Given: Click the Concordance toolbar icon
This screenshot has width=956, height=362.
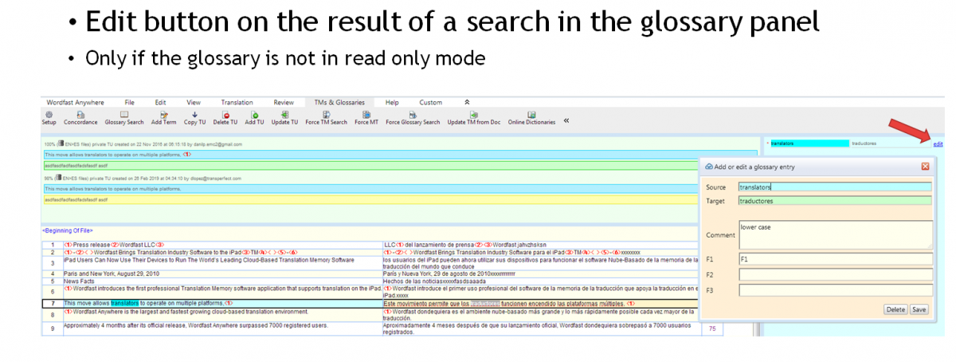Looking at the screenshot, I should pos(80,115).
